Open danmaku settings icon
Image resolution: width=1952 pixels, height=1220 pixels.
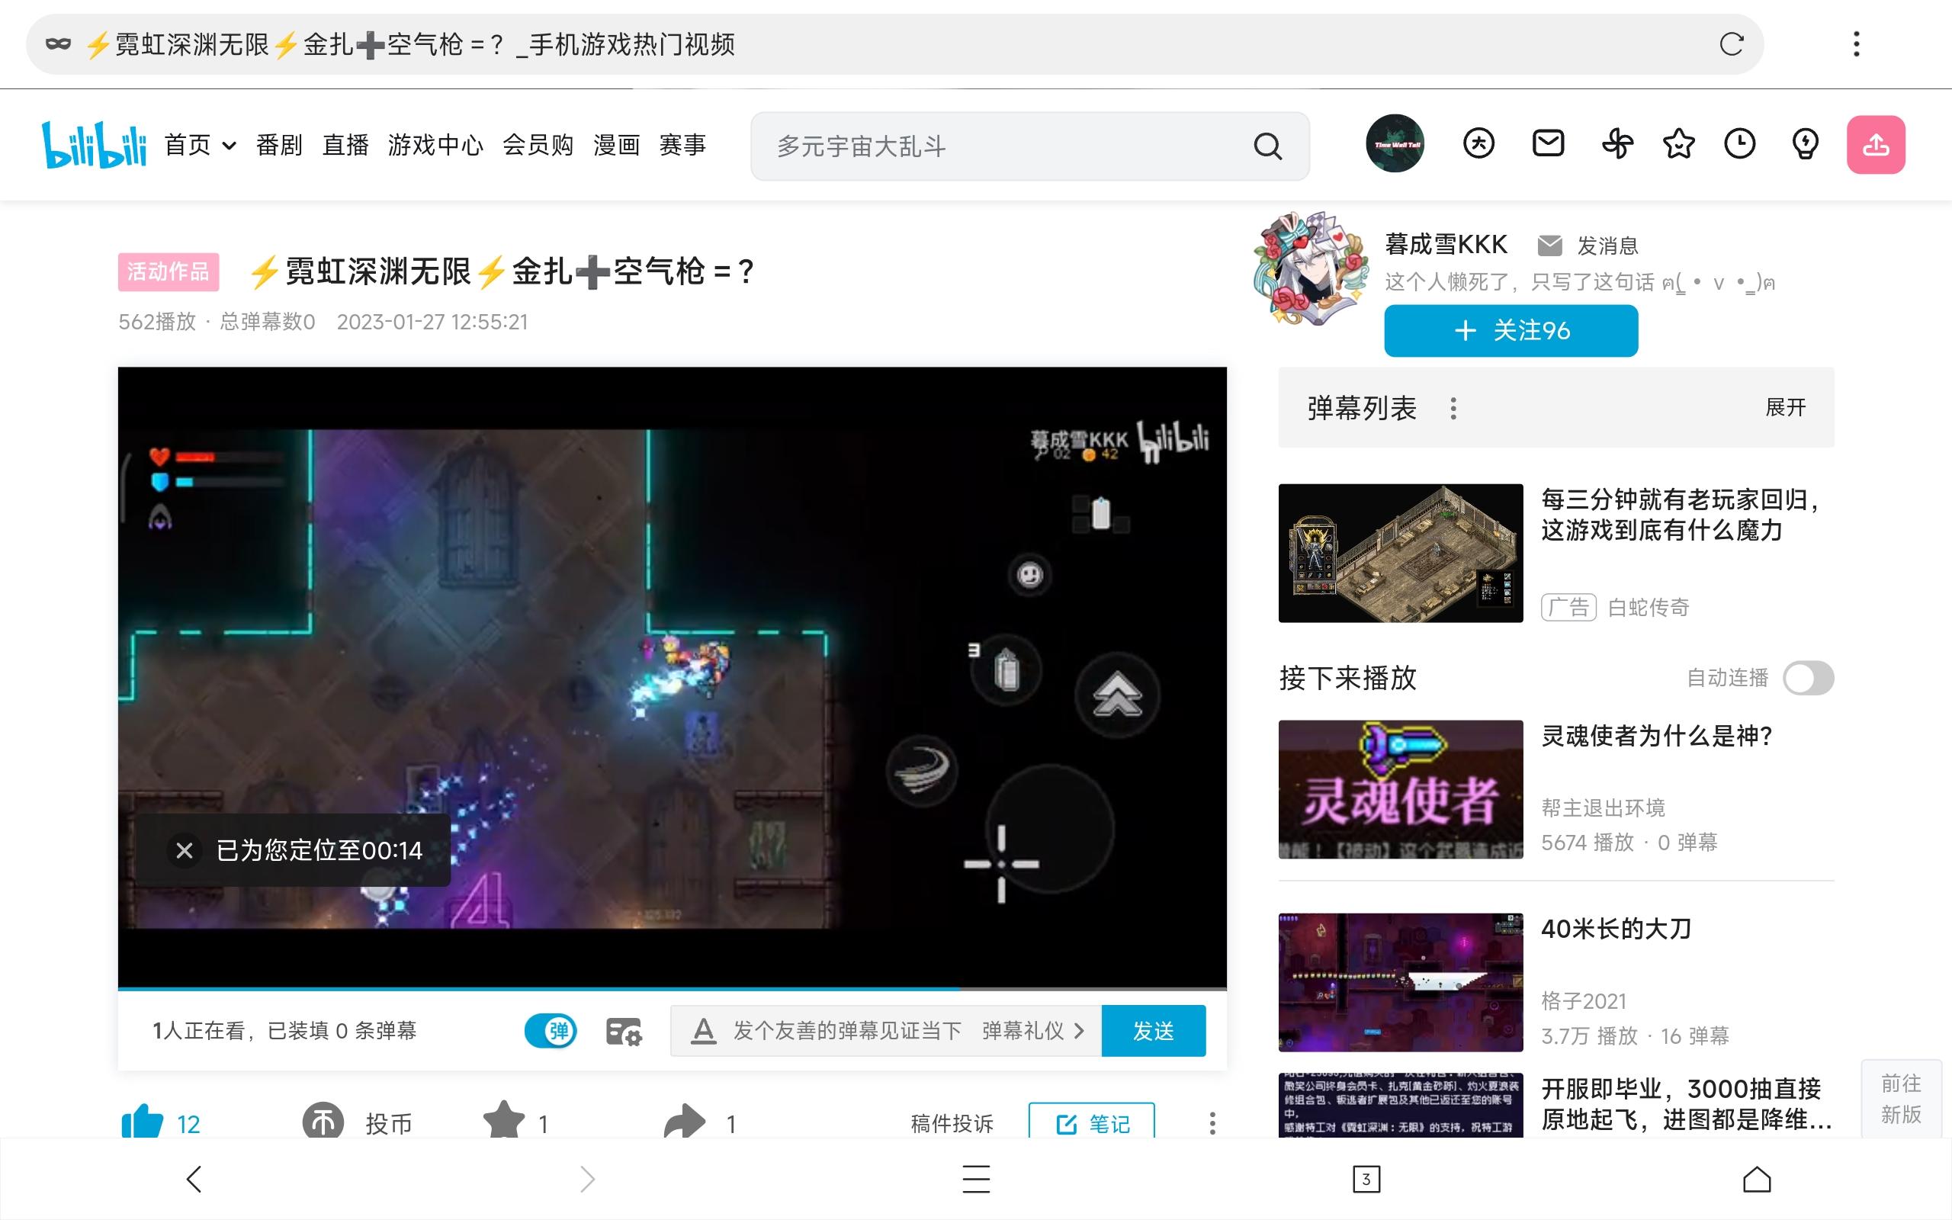click(x=624, y=1031)
